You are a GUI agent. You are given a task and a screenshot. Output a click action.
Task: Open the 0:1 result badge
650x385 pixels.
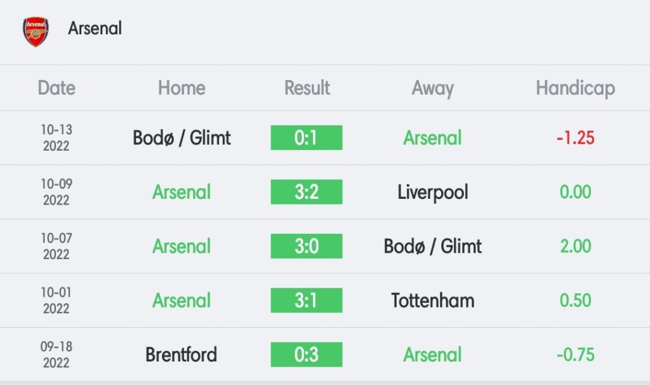pos(307,138)
